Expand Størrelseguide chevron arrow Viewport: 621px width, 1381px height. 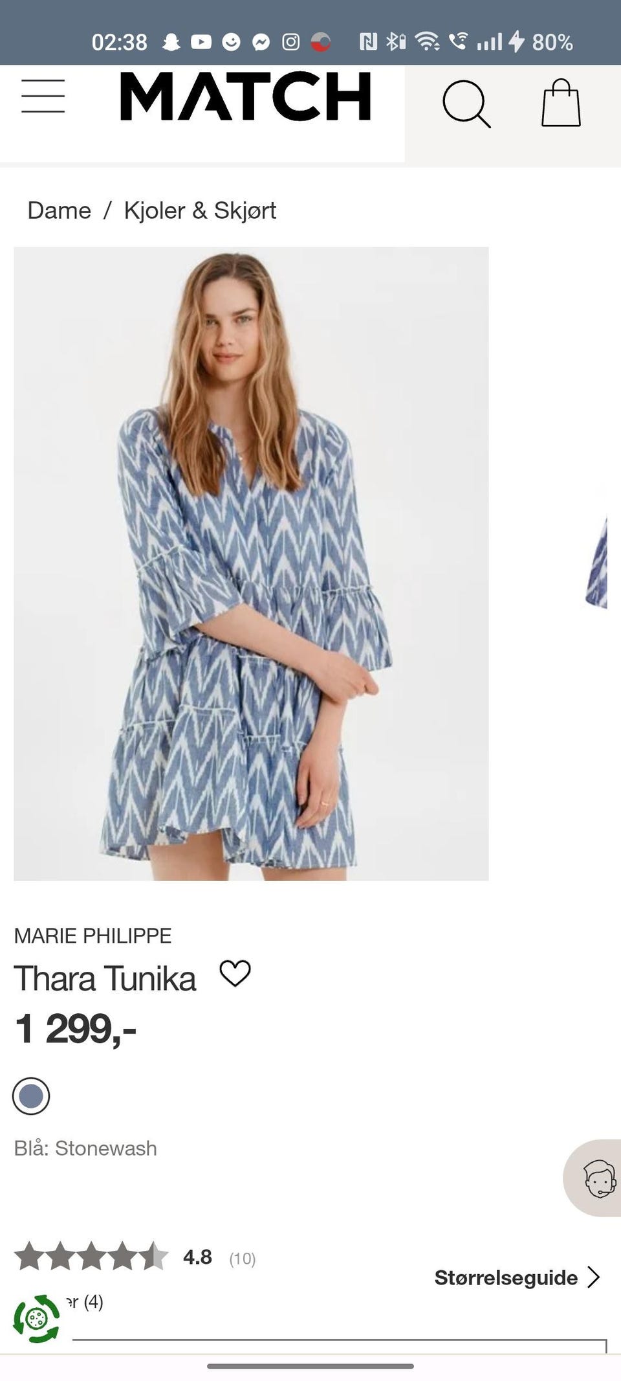click(594, 1277)
